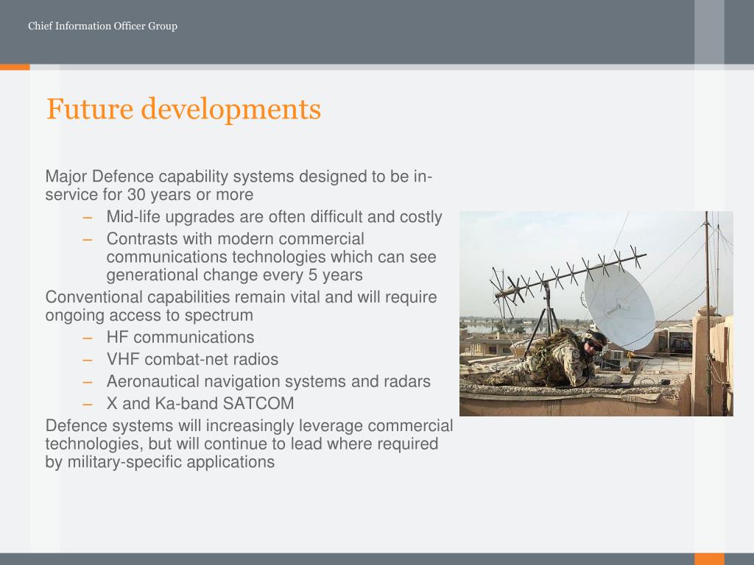Click 'Defence systems will increasingly leverage' paragraph

point(249,444)
